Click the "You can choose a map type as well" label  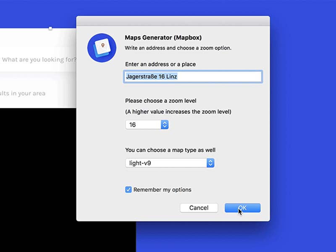[171, 150]
